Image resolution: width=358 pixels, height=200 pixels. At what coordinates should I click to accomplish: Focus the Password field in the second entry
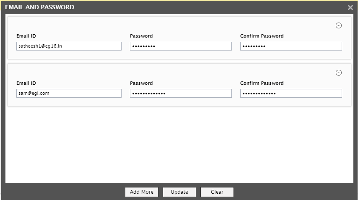pyautogui.click(x=181, y=93)
